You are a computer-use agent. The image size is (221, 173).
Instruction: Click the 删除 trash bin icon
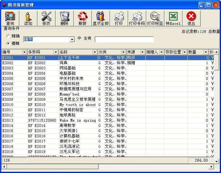click(x=65, y=18)
